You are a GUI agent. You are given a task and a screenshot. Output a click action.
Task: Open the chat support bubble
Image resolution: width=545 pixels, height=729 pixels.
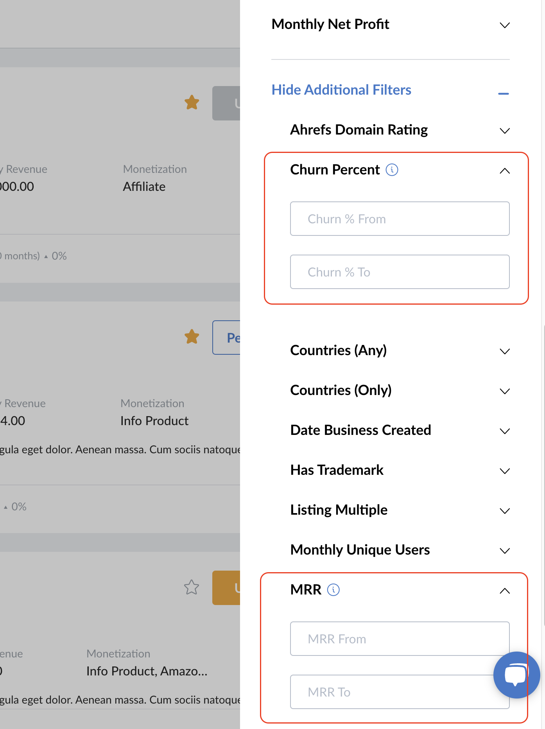coord(516,675)
